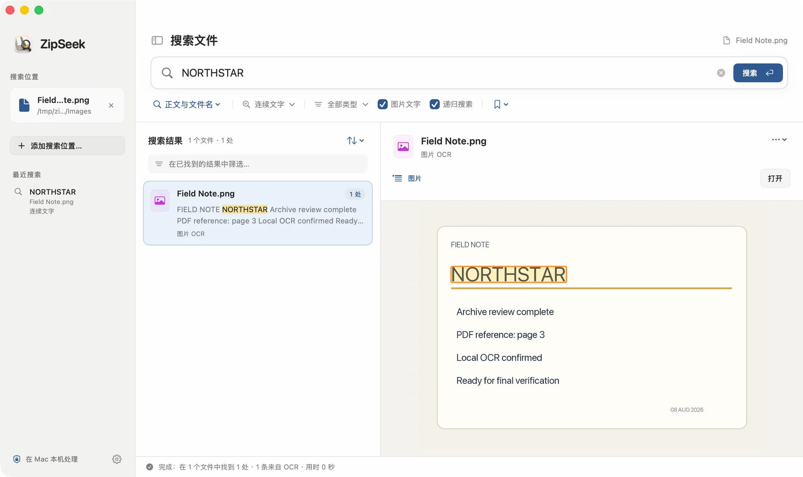Click the Field Note.png document icon top right
Screen dimensions: 803x477
pos(727,41)
